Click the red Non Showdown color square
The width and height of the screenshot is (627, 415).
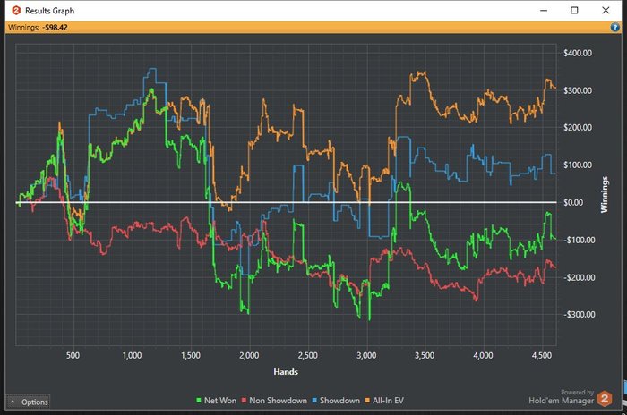[244, 400]
